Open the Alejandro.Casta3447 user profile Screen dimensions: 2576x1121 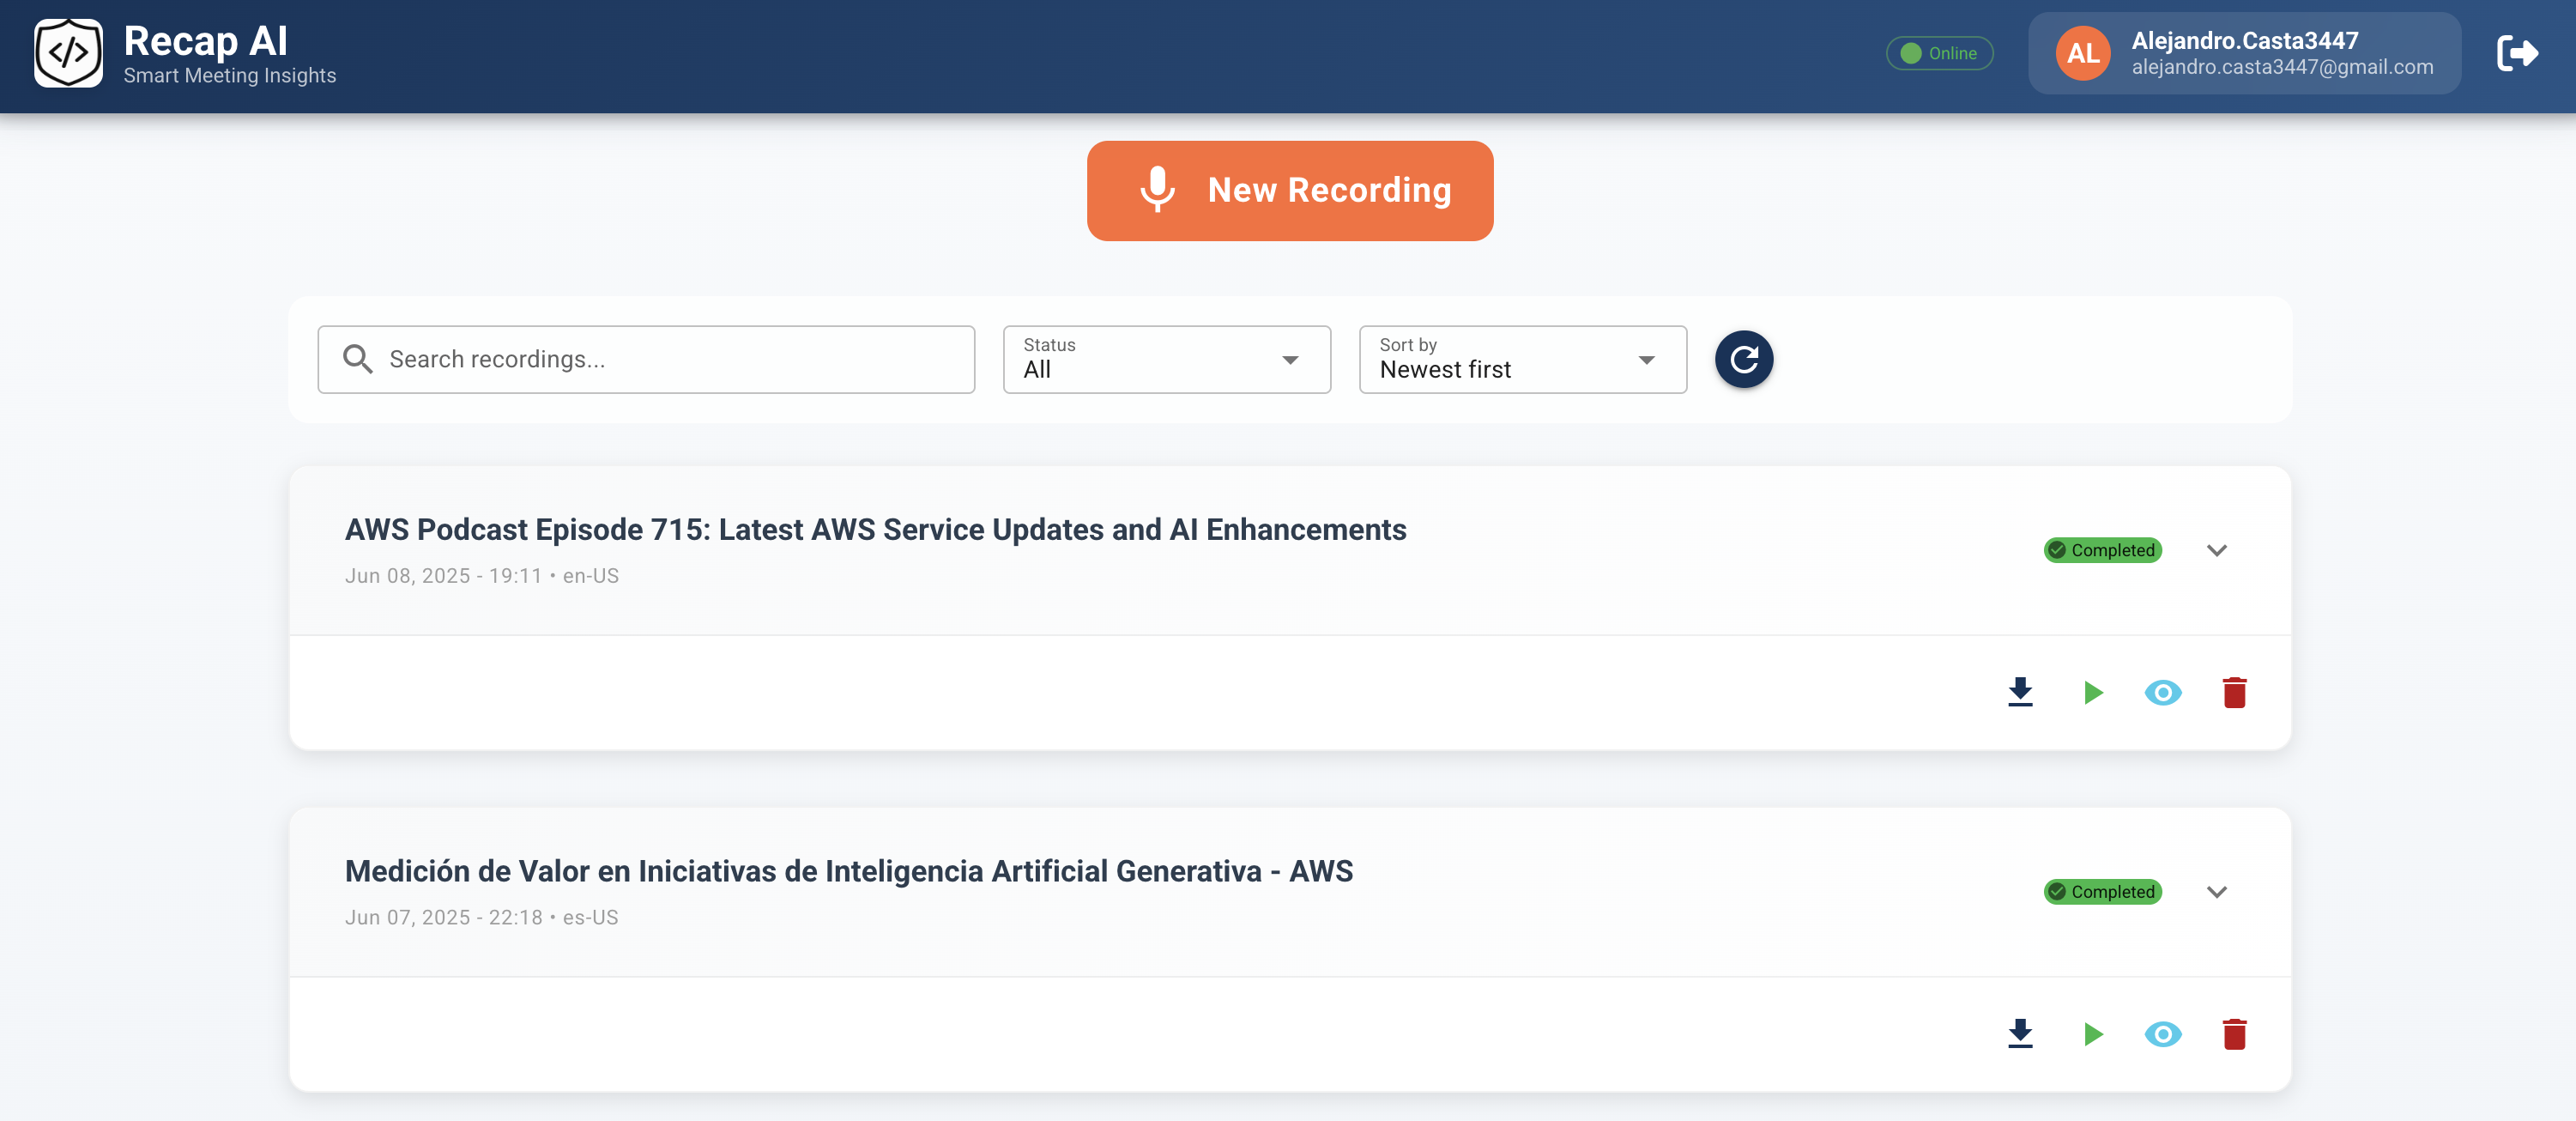pos(2244,53)
